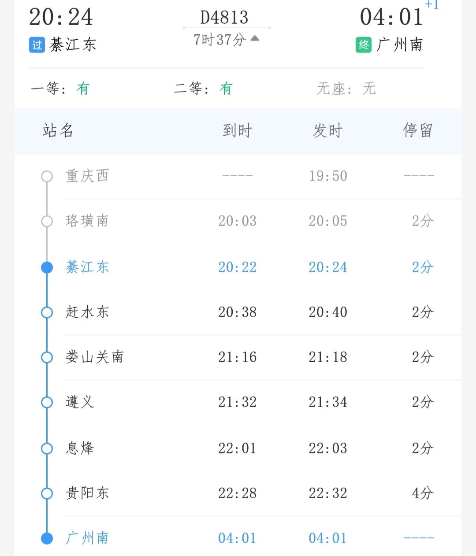Tap the 广州南 arrival station name at top
This screenshot has width=476, height=556.
[x=400, y=45]
